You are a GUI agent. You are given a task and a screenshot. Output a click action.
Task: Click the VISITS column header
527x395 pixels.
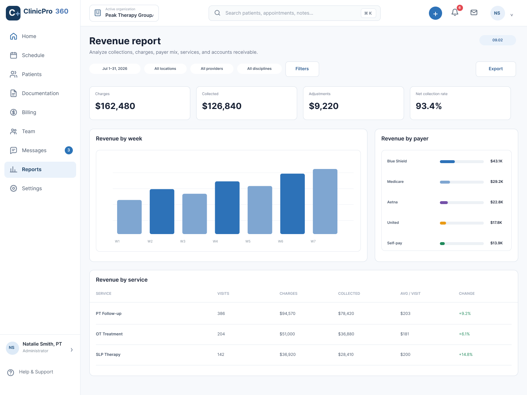[223, 294]
